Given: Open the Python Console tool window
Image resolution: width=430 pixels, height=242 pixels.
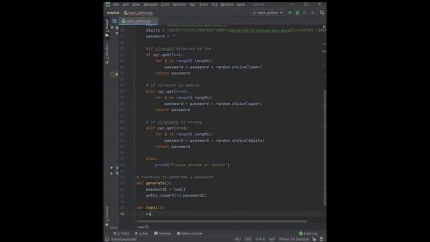Looking at the screenshot, I should tap(189, 233).
